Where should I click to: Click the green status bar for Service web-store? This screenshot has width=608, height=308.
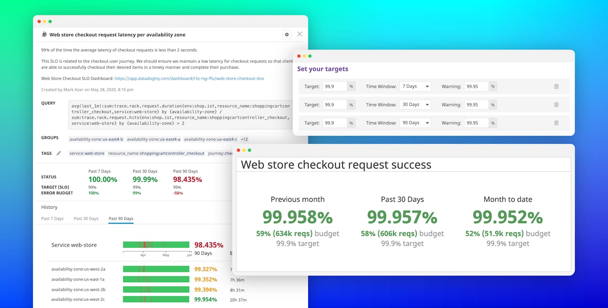click(x=156, y=244)
